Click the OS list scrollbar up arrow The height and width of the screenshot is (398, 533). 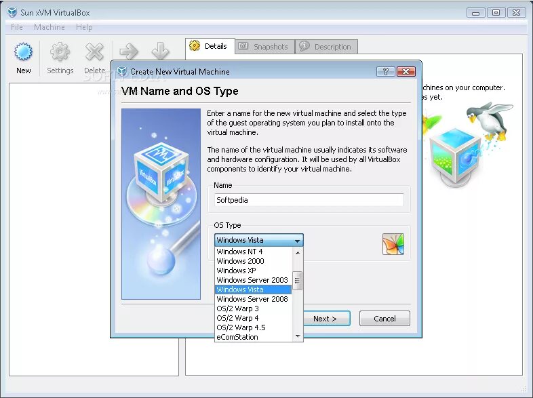click(x=298, y=252)
